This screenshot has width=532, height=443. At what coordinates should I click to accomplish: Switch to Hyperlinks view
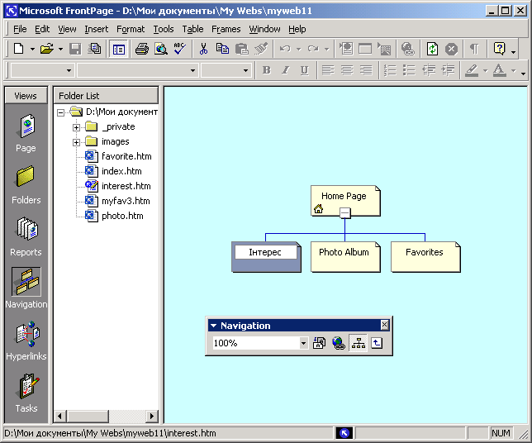pos(26,341)
